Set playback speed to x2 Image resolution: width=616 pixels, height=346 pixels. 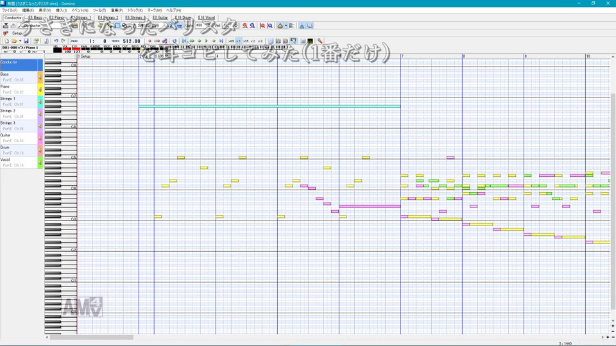pos(253,41)
